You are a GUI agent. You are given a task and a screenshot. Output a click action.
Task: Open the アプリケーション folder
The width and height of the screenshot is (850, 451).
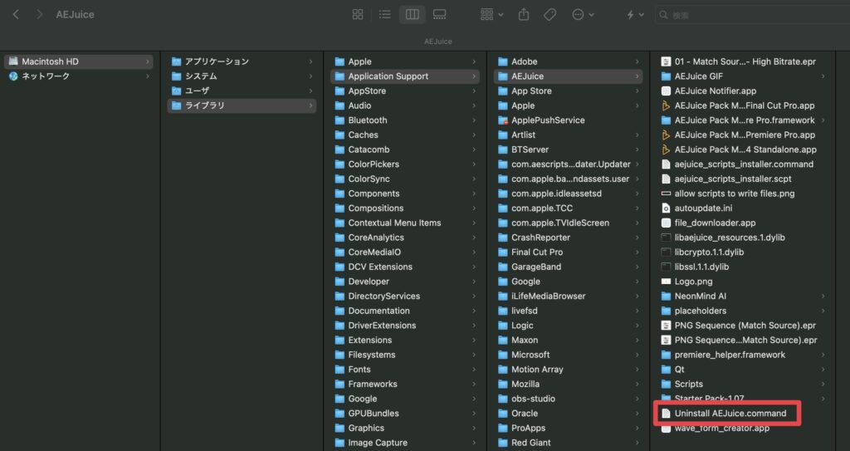(x=242, y=61)
